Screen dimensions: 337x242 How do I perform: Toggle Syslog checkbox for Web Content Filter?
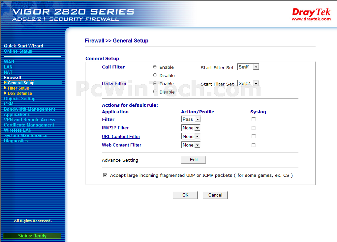(x=254, y=145)
